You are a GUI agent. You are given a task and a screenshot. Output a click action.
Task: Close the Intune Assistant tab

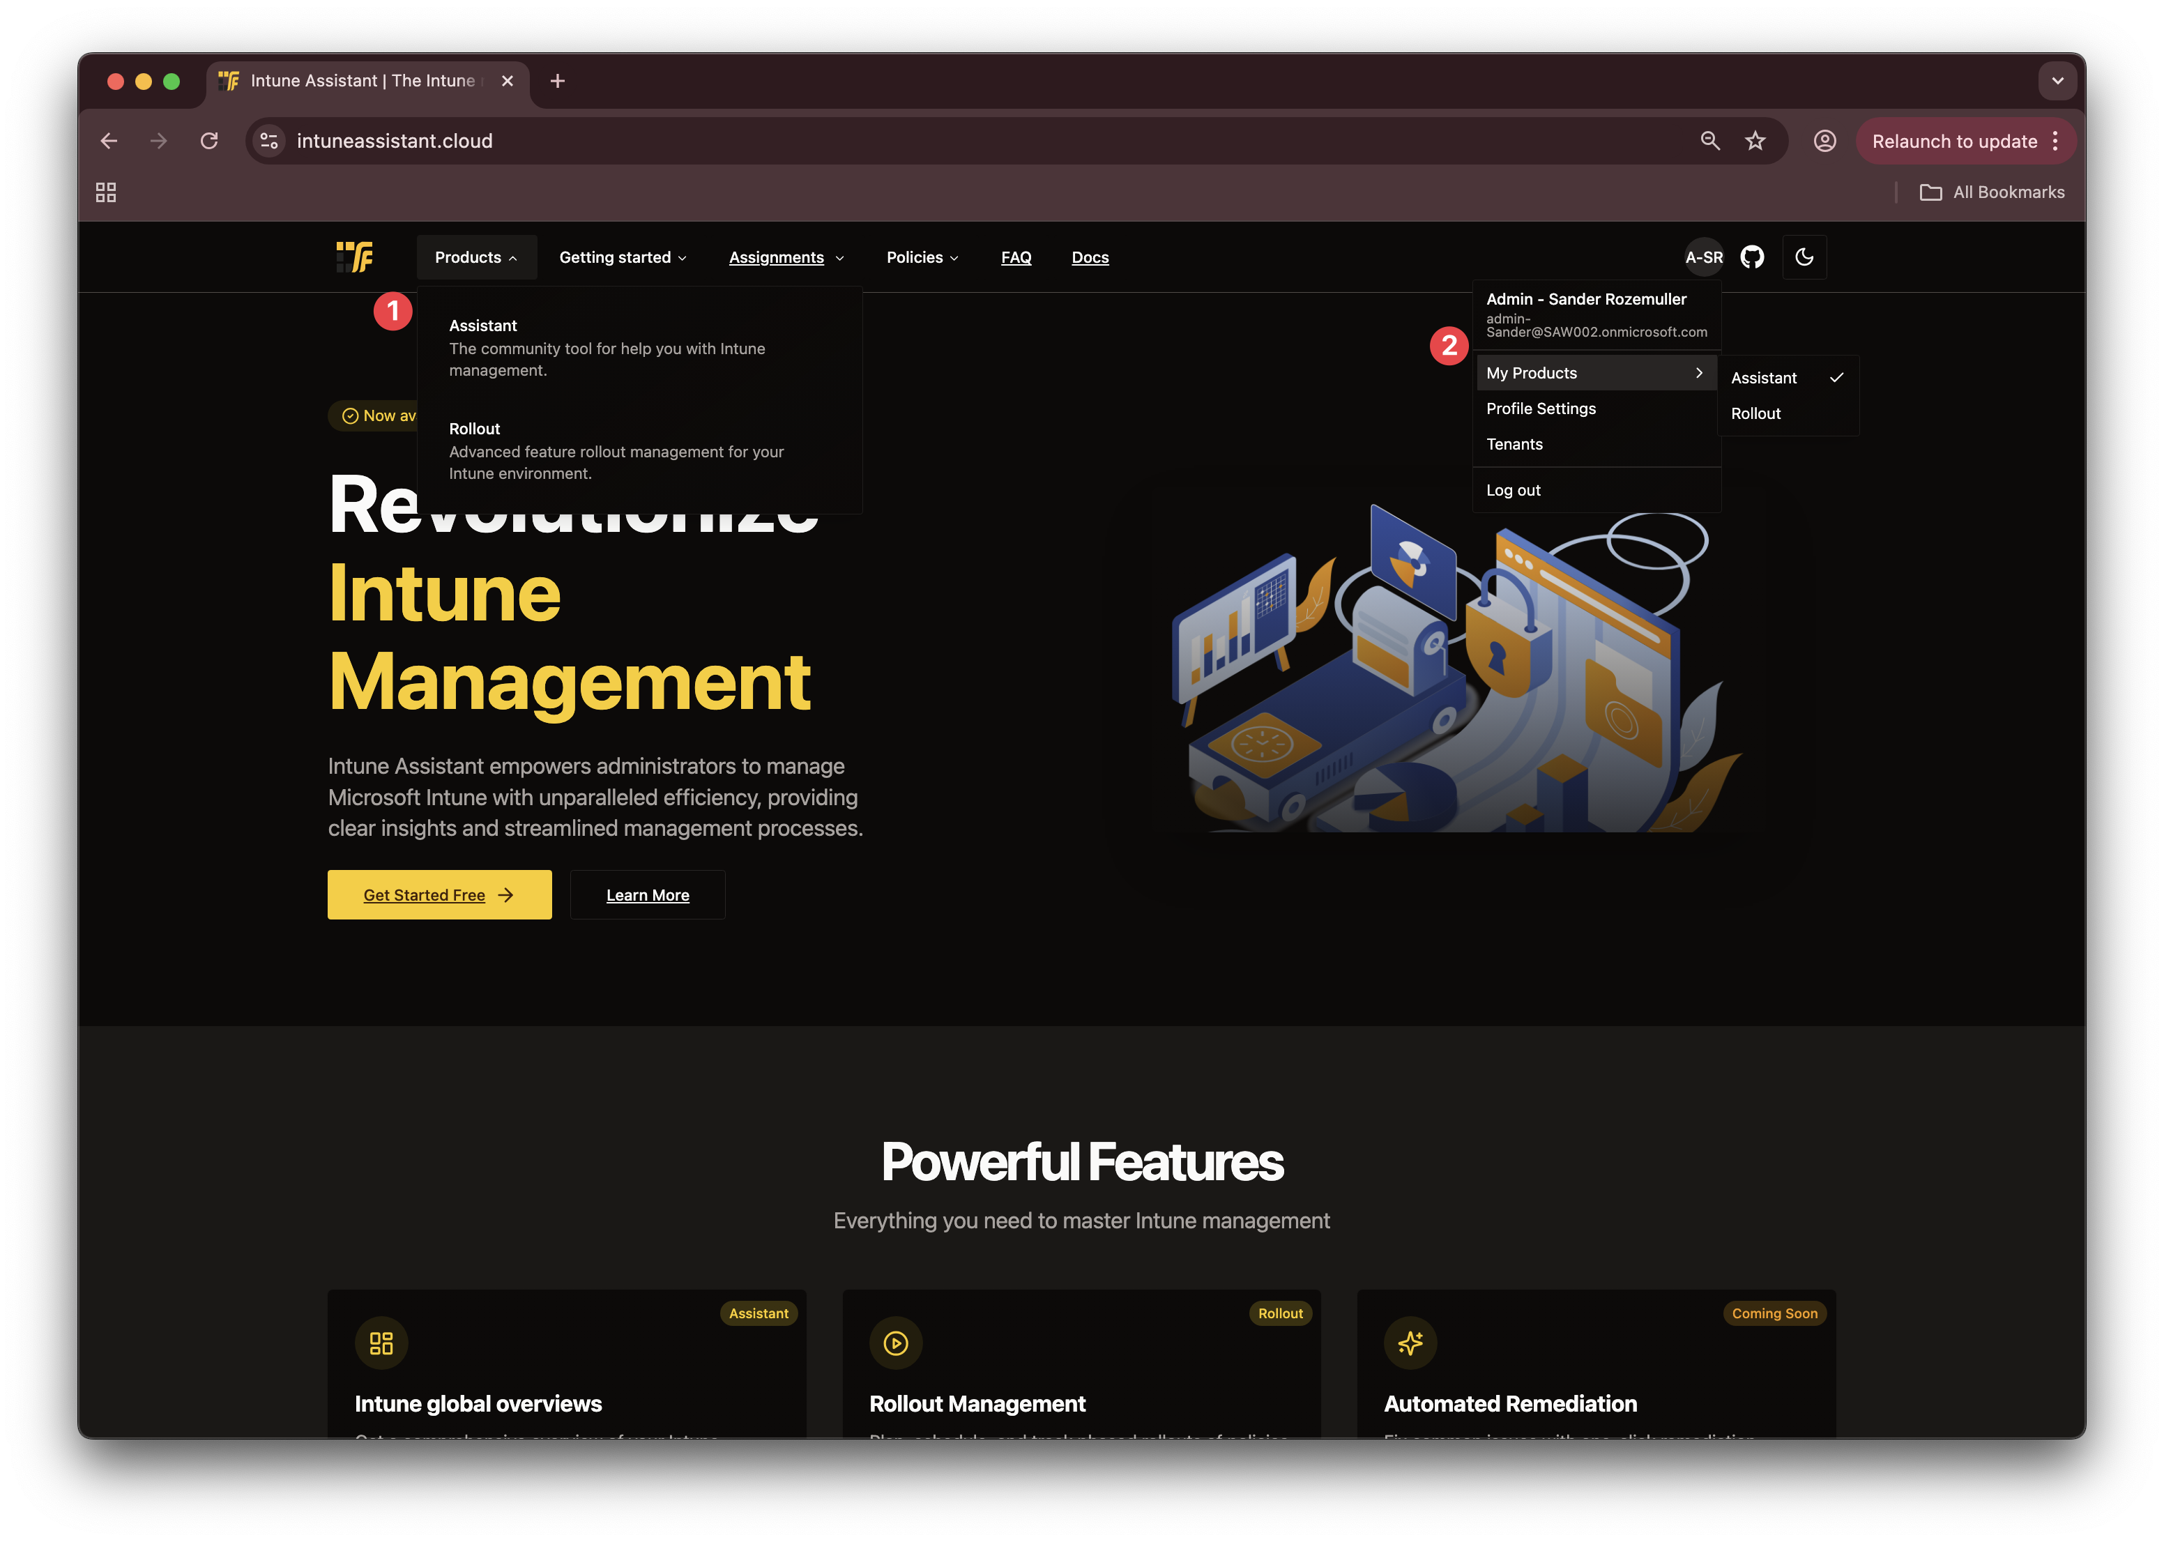tap(507, 82)
